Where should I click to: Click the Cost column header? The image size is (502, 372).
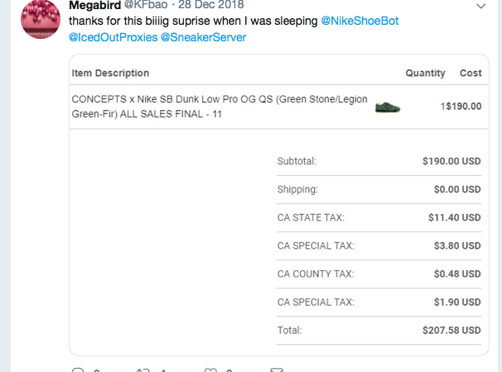point(471,74)
